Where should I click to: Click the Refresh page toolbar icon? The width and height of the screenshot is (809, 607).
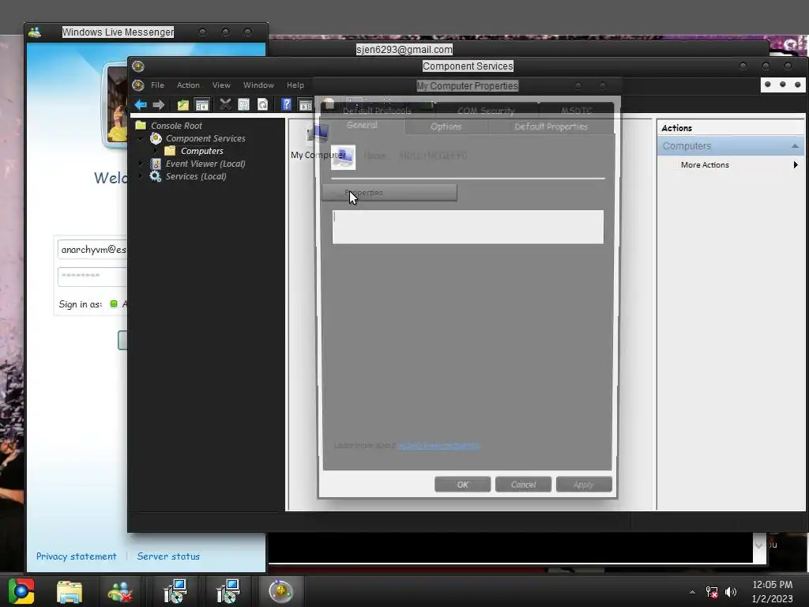click(x=262, y=105)
